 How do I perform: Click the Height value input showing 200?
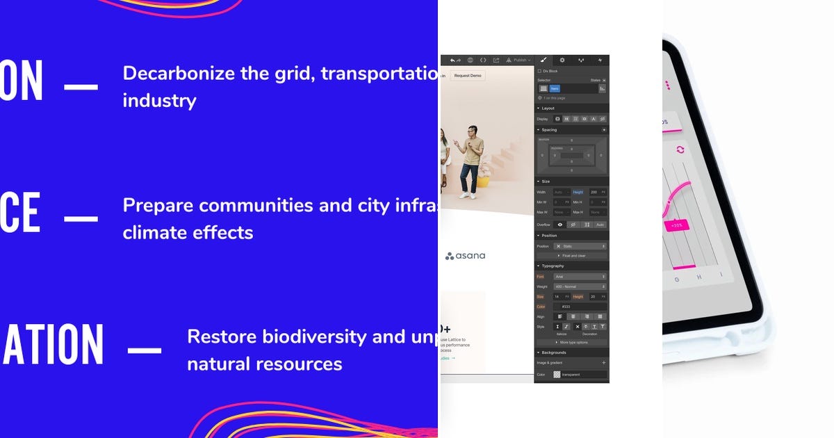pos(594,192)
